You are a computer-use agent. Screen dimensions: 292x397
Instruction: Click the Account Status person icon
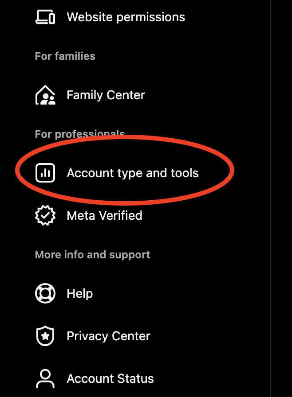coord(45,379)
